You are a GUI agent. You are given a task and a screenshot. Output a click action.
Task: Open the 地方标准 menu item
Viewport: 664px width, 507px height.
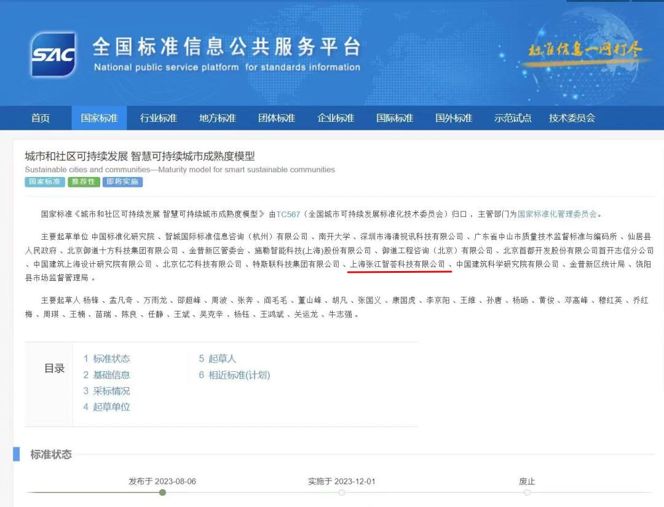(x=217, y=118)
